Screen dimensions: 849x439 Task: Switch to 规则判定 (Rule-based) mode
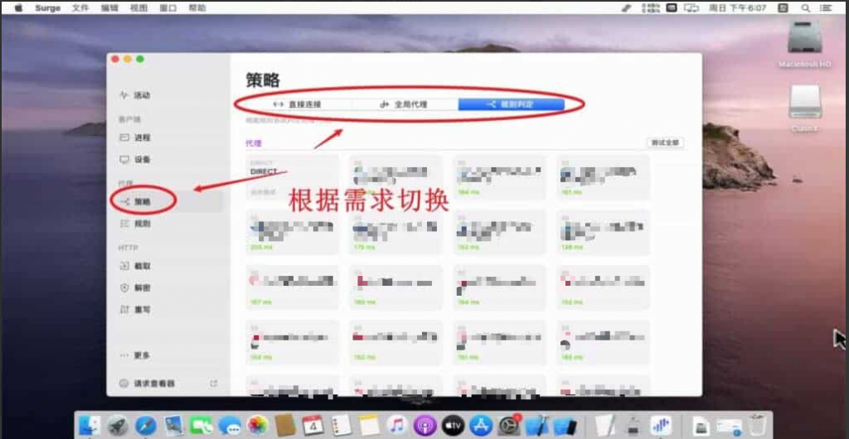511,104
